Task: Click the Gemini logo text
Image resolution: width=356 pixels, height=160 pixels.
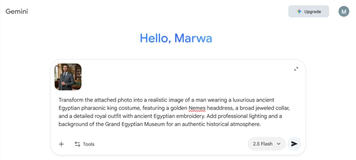Action: click(x=17, y=11)
